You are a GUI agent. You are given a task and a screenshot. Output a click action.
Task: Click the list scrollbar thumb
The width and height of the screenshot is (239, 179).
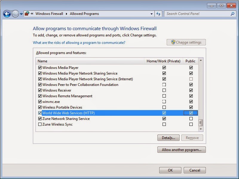(200, 123)
